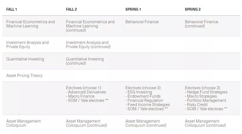Viewport: 242px width, 134px height.
Task: Click the Fixed Income Strategies elective
Action: 148,105
